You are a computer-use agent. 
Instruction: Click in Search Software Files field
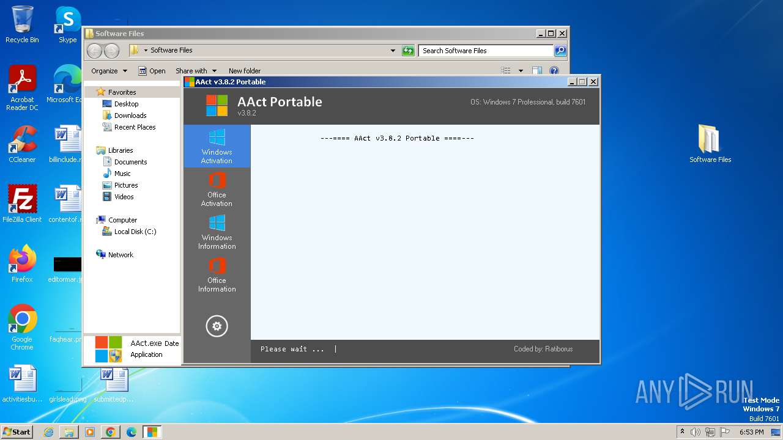(x=486, y=51)
